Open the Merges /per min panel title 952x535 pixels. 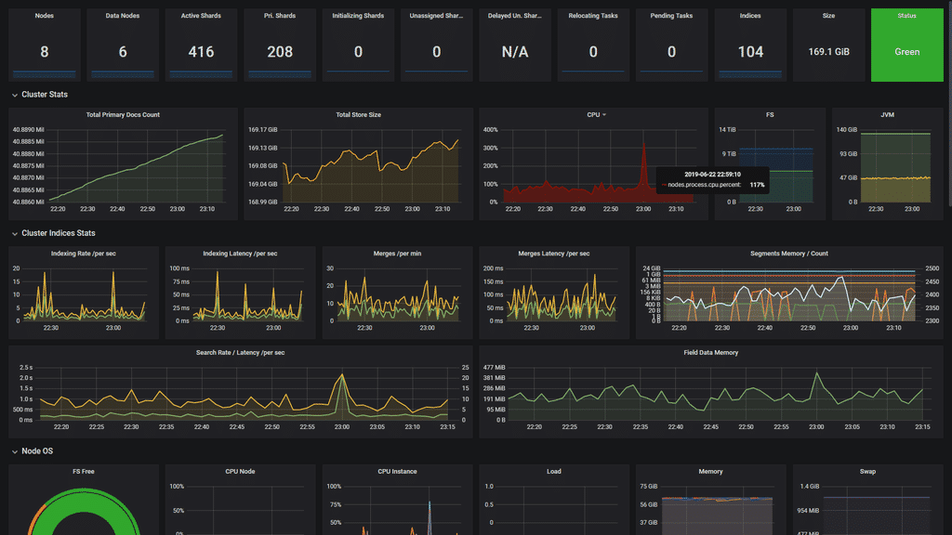tap(397, 254)
